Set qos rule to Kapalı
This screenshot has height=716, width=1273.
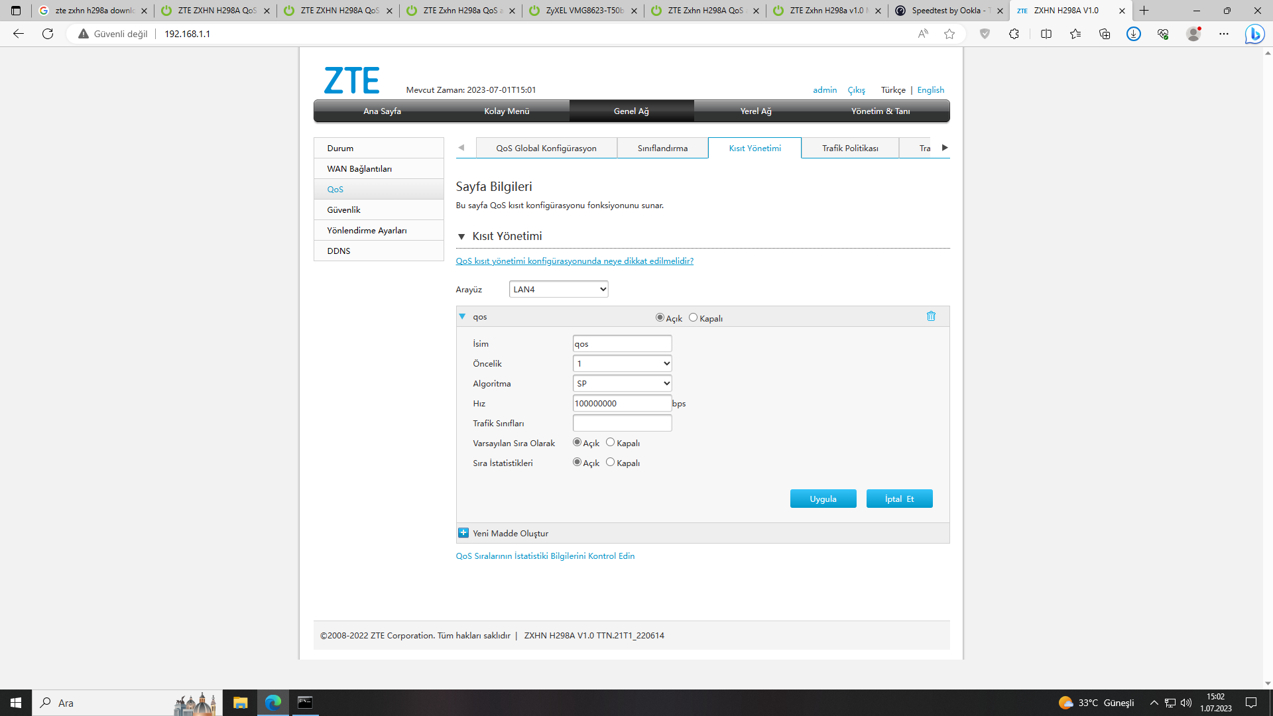tap(694, 318)
